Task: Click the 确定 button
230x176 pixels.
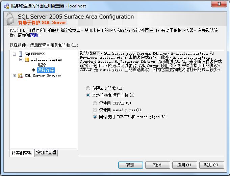Action: 131,165
